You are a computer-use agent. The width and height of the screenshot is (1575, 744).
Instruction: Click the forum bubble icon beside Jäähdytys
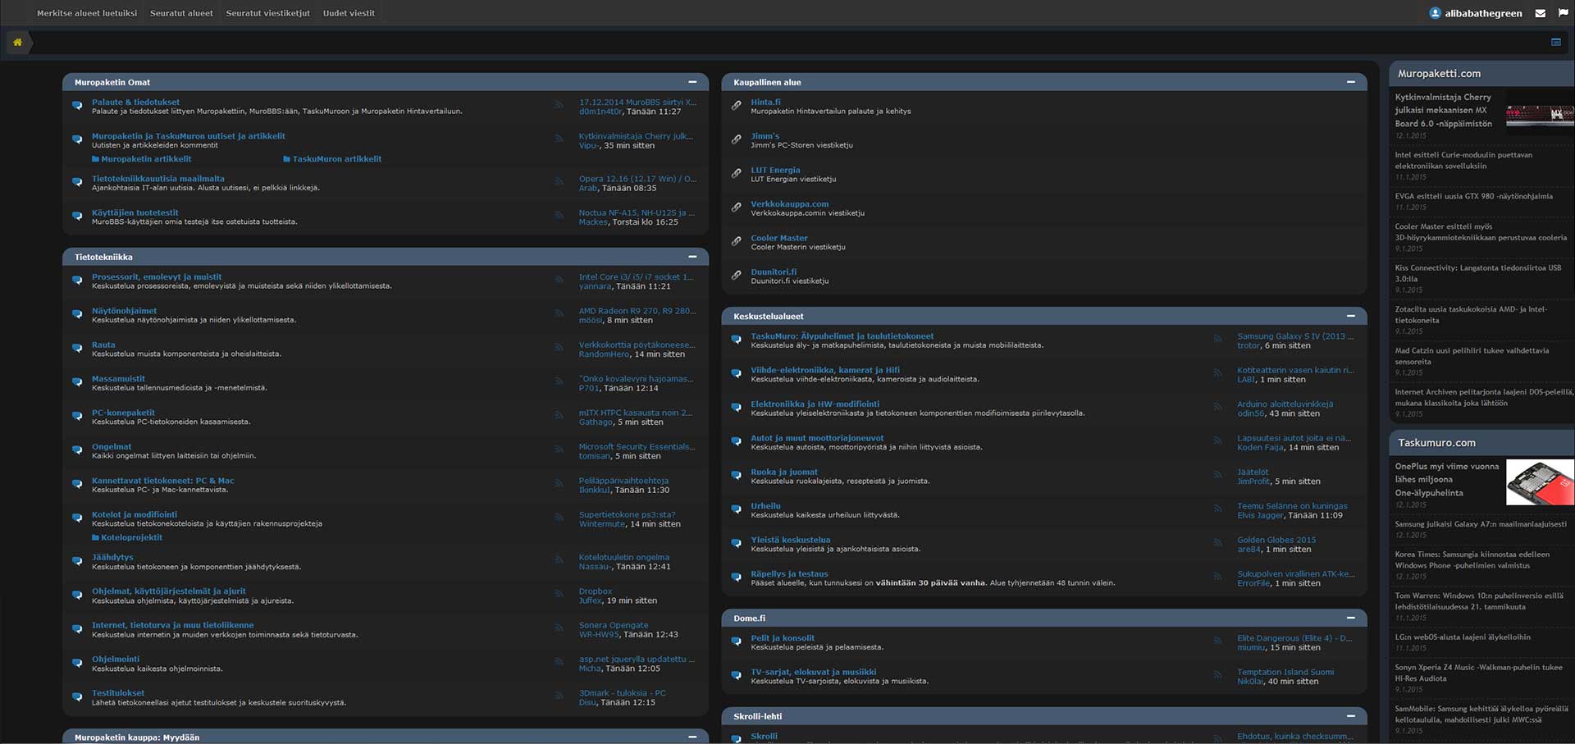coord(77,560)
